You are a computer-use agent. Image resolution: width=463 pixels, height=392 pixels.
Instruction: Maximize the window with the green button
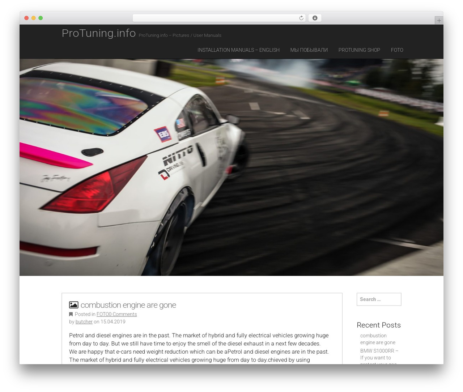[41, 18]
